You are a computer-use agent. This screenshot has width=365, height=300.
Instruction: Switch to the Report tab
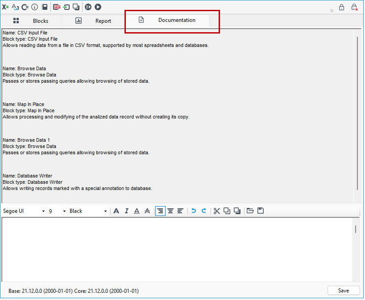tap(93, 21)
